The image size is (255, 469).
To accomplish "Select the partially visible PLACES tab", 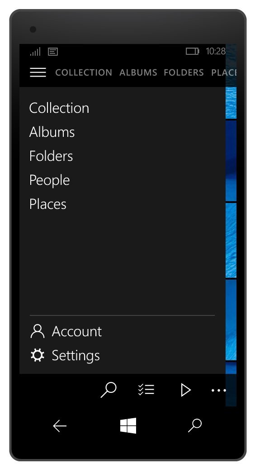I will (224, 73).
